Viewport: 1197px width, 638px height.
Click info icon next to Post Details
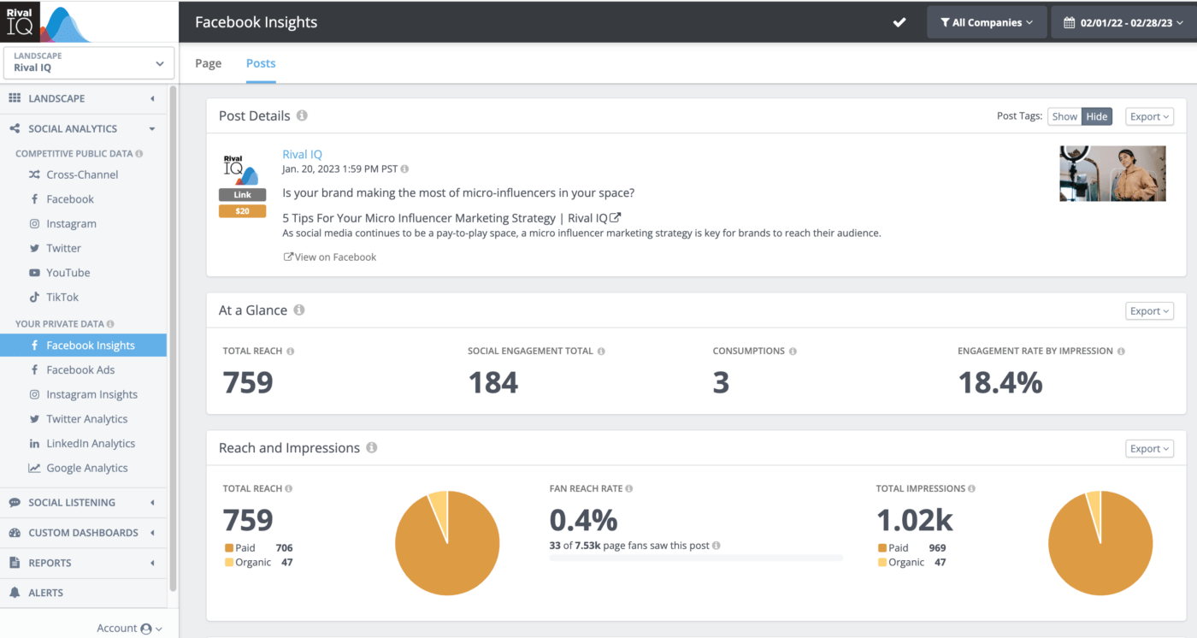(x=302, y=115)
